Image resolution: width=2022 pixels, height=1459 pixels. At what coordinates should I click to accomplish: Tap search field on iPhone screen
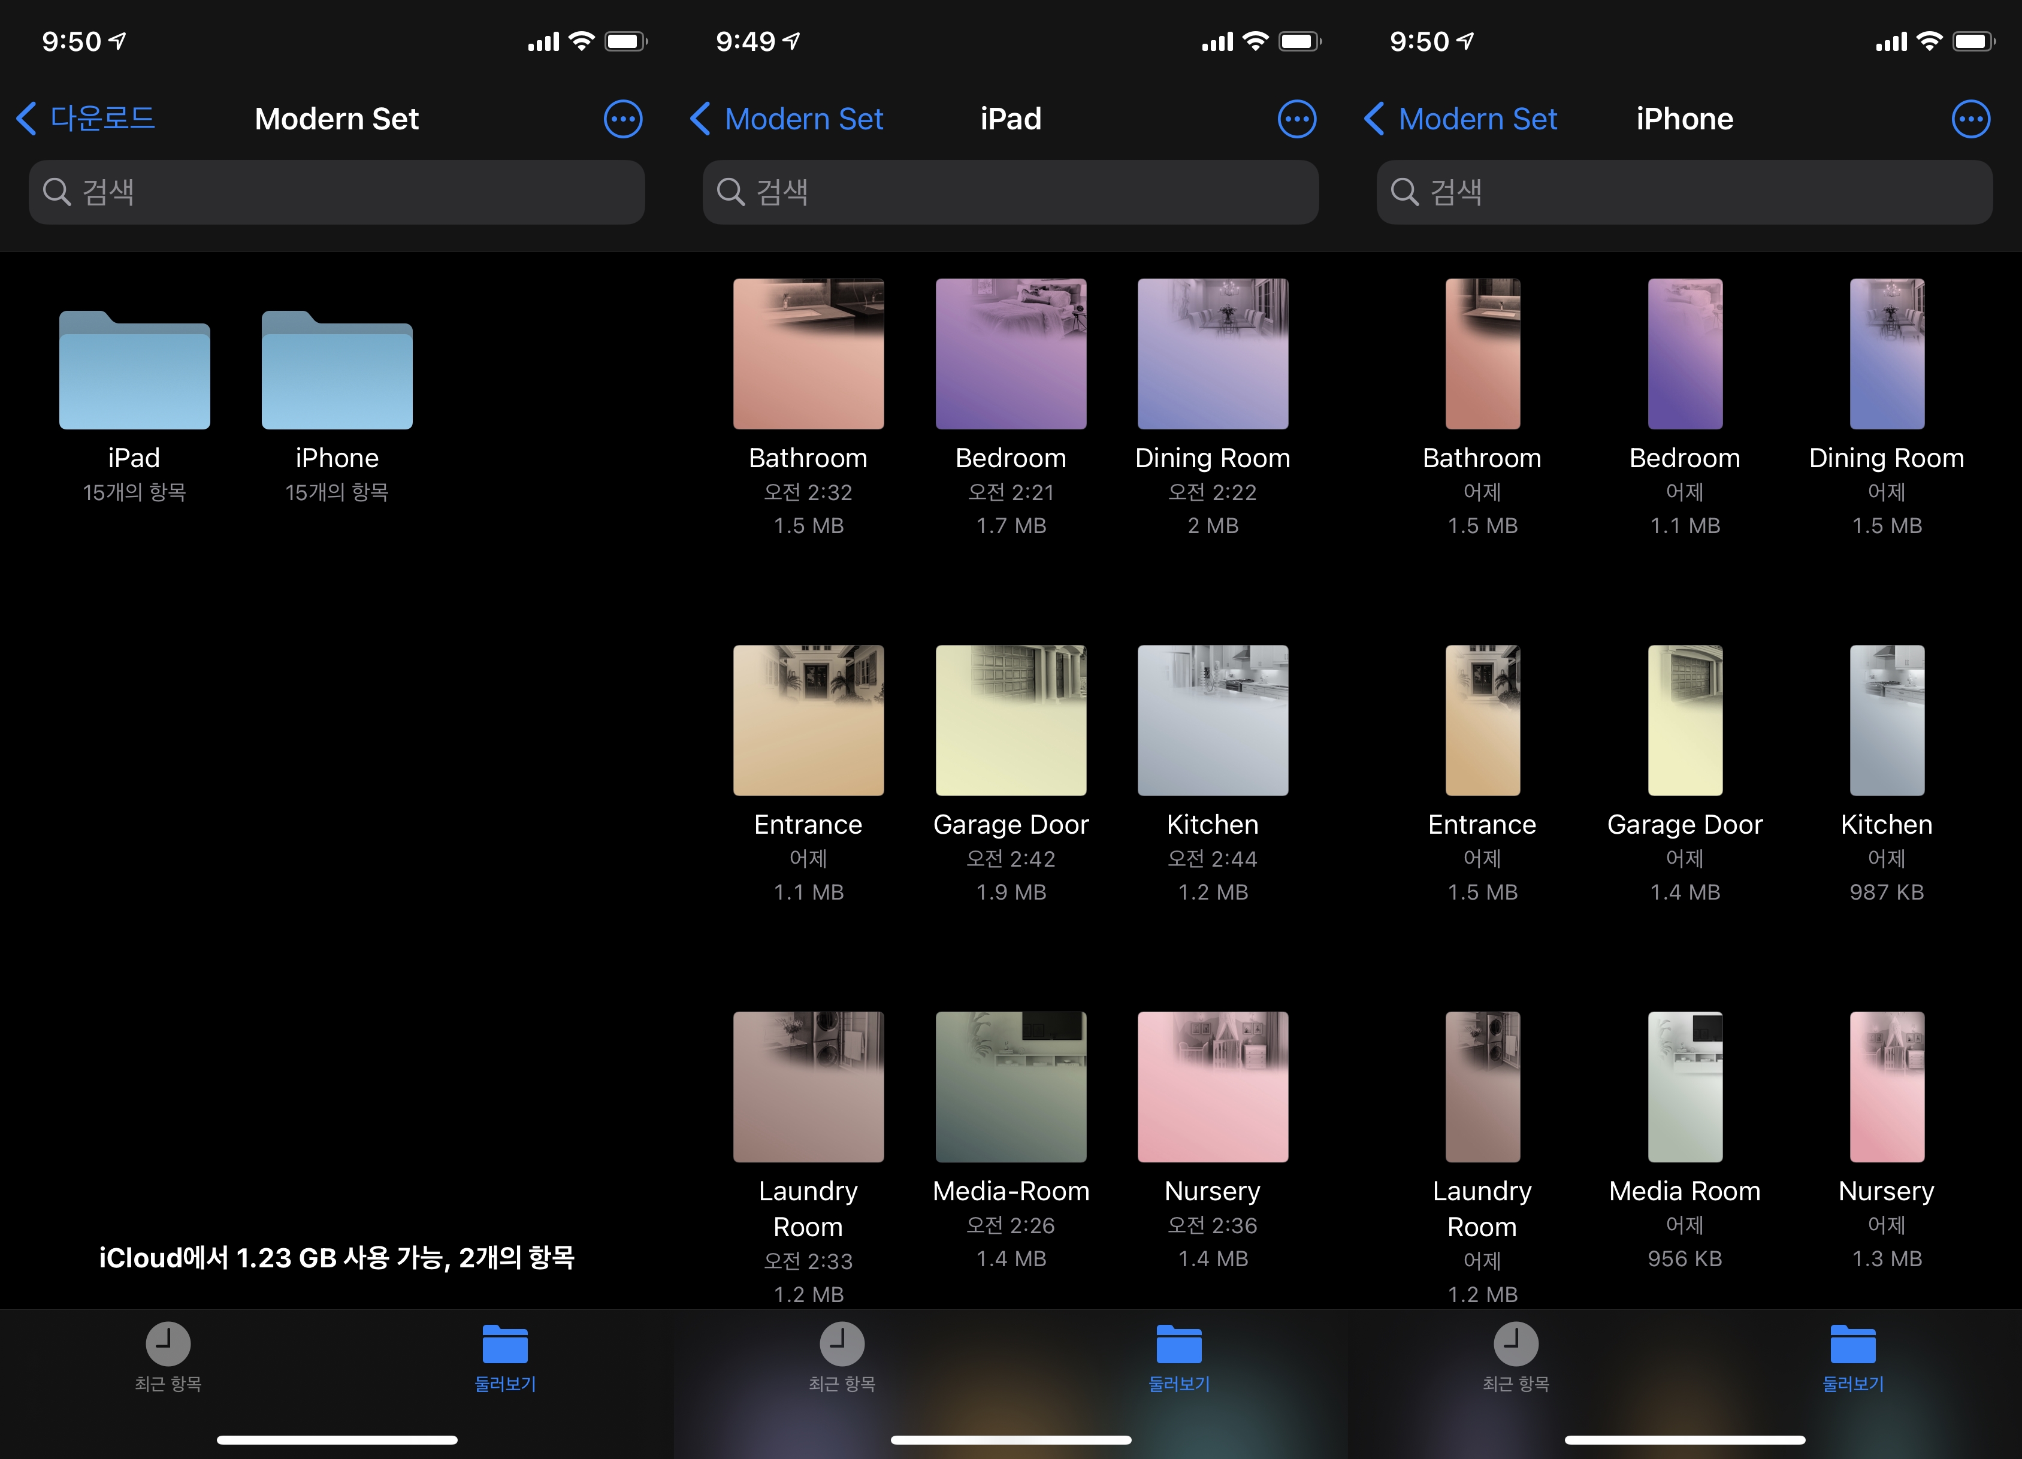tap(1684, 192)
